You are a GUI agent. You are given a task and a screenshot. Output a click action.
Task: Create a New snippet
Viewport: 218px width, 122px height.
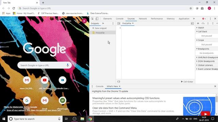pyautogui.click(x=99, y=28)
